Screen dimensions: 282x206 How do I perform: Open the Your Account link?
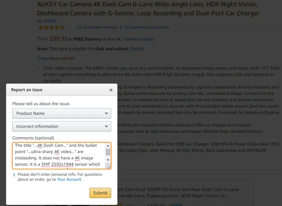[69, 179]
